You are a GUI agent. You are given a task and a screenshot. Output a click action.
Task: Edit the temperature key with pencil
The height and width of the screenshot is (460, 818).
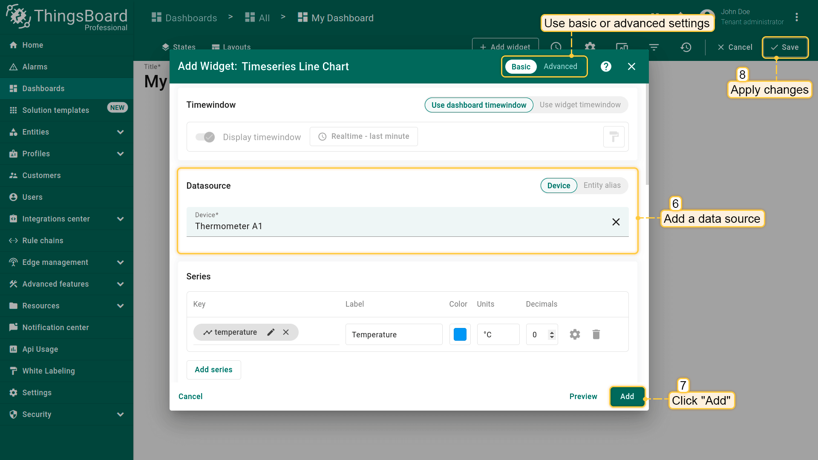271,332
